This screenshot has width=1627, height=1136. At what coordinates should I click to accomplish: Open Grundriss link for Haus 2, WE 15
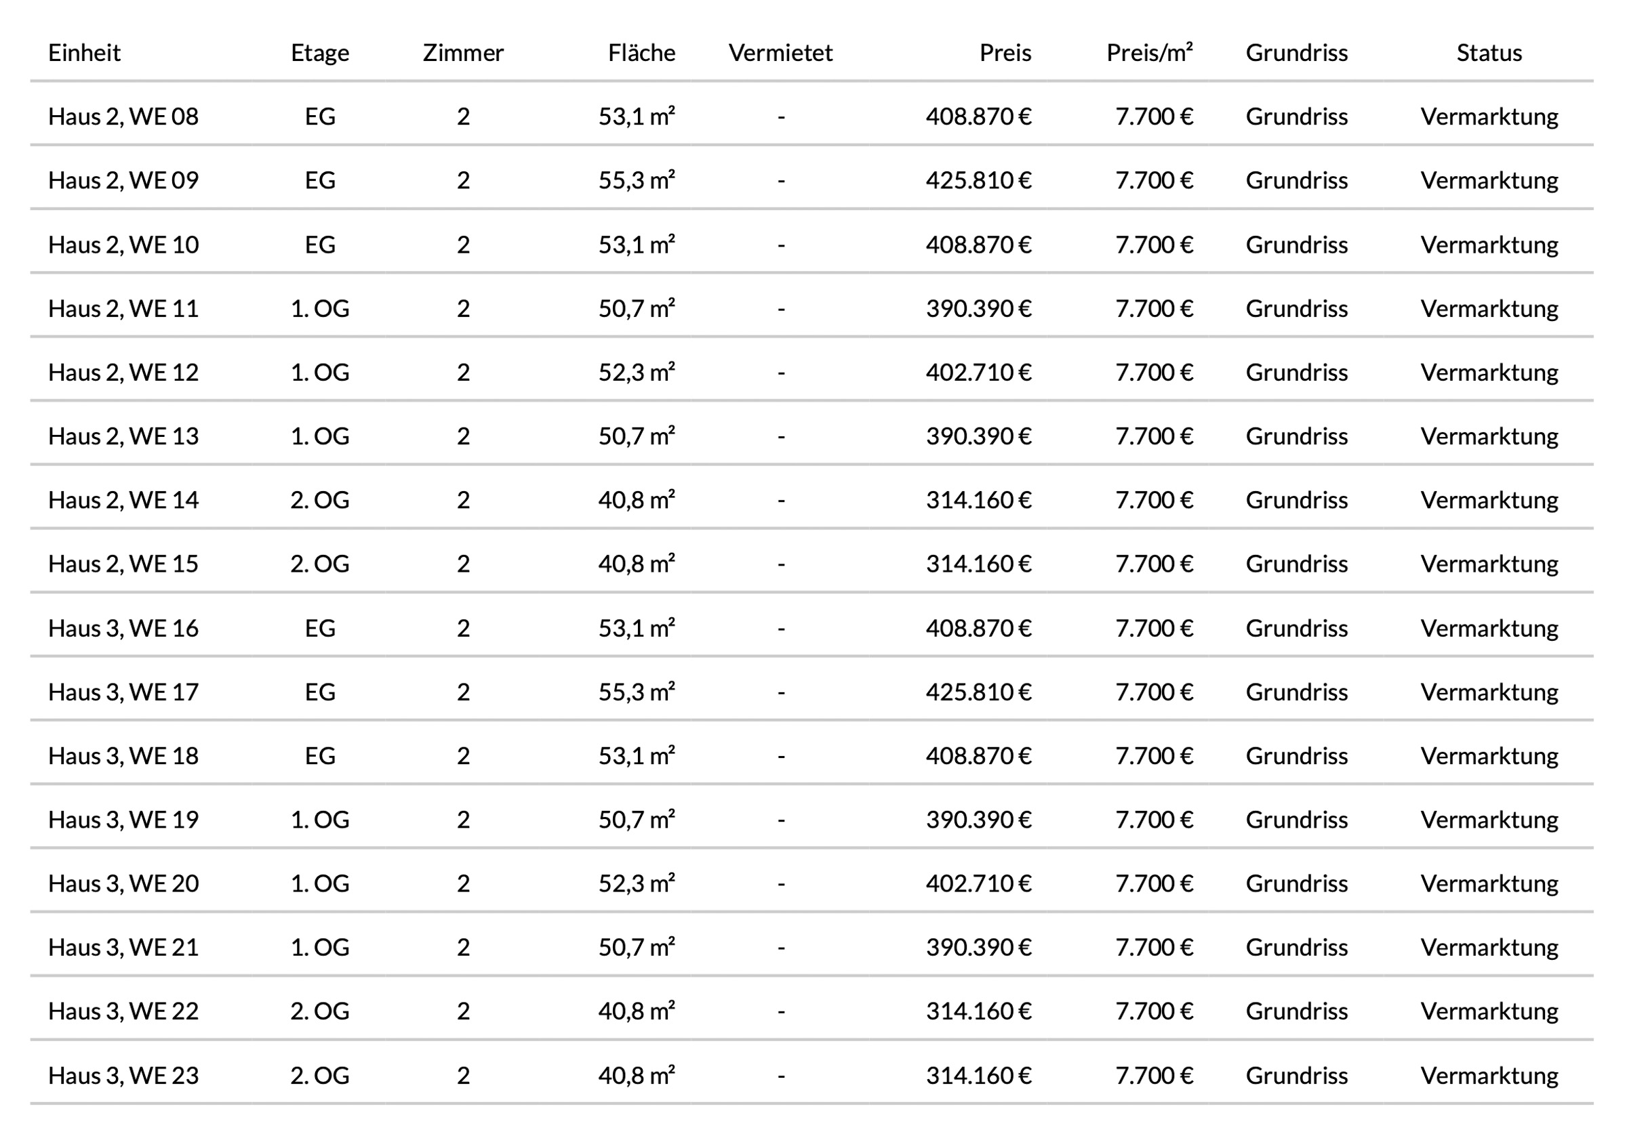(1296, 564)
